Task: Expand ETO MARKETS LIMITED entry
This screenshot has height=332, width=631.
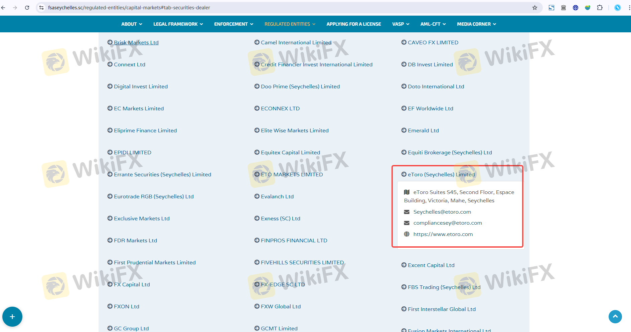Action: point(292,174)
